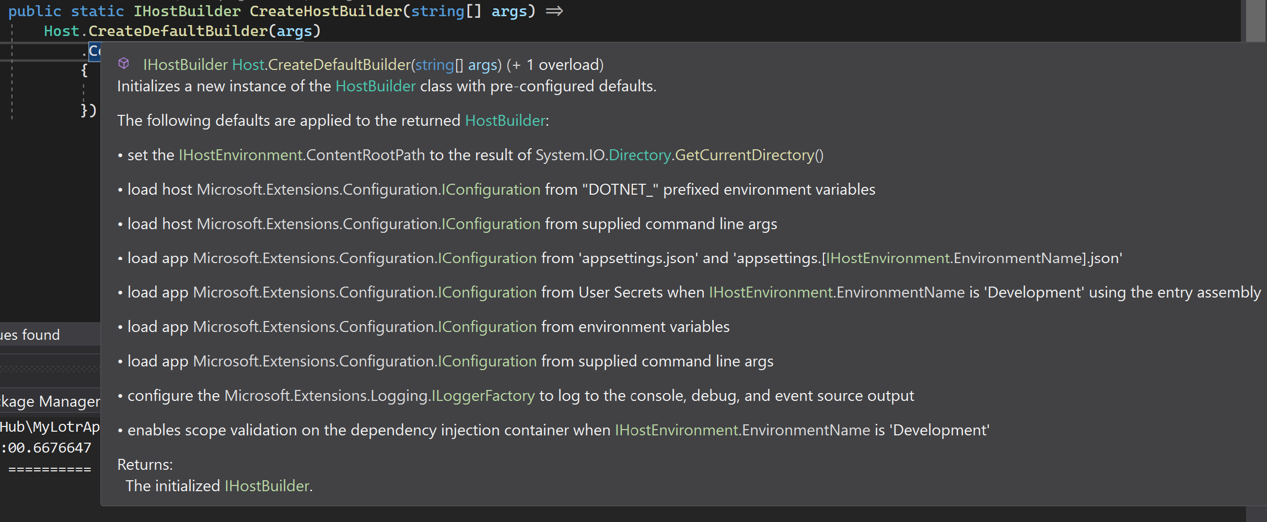The image size is (1267, 522).
Task: Click the IConfiguration link in the DOTNET_ bullet
Action: click(x=490, y=189)
